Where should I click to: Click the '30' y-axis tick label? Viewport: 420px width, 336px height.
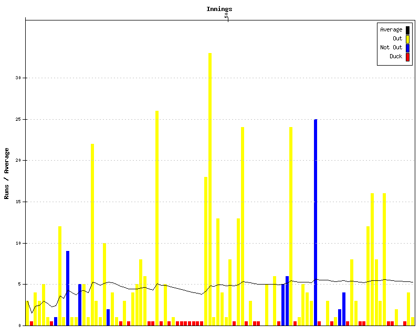pos(18,78)
